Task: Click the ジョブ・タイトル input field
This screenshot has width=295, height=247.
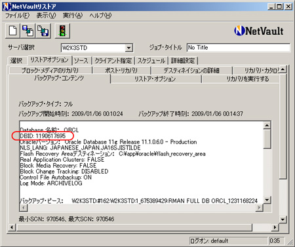Action: pyautogui.click(x=239, y=48)
